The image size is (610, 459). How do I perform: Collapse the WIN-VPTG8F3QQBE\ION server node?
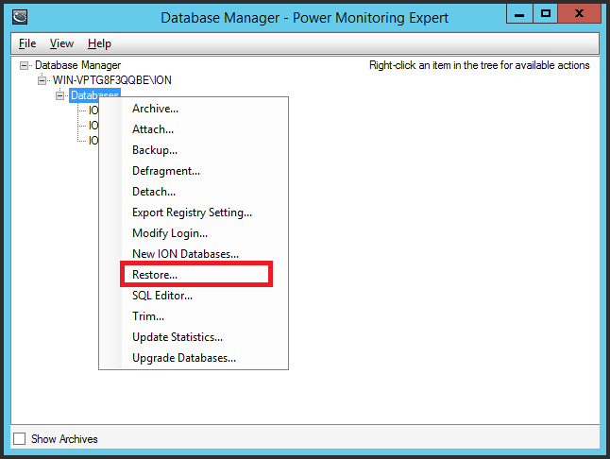(42, 80)
